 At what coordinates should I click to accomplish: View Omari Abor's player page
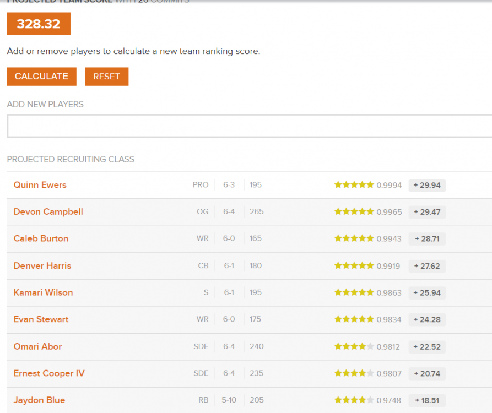click(38, 346)
